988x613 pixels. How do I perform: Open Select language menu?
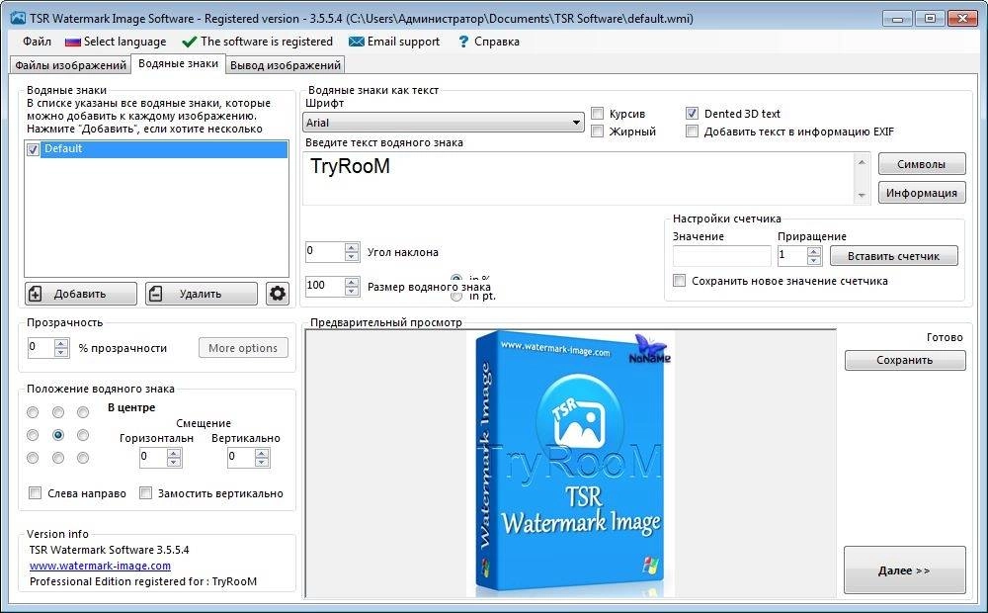pyautogui.click(x=124, y=42)
